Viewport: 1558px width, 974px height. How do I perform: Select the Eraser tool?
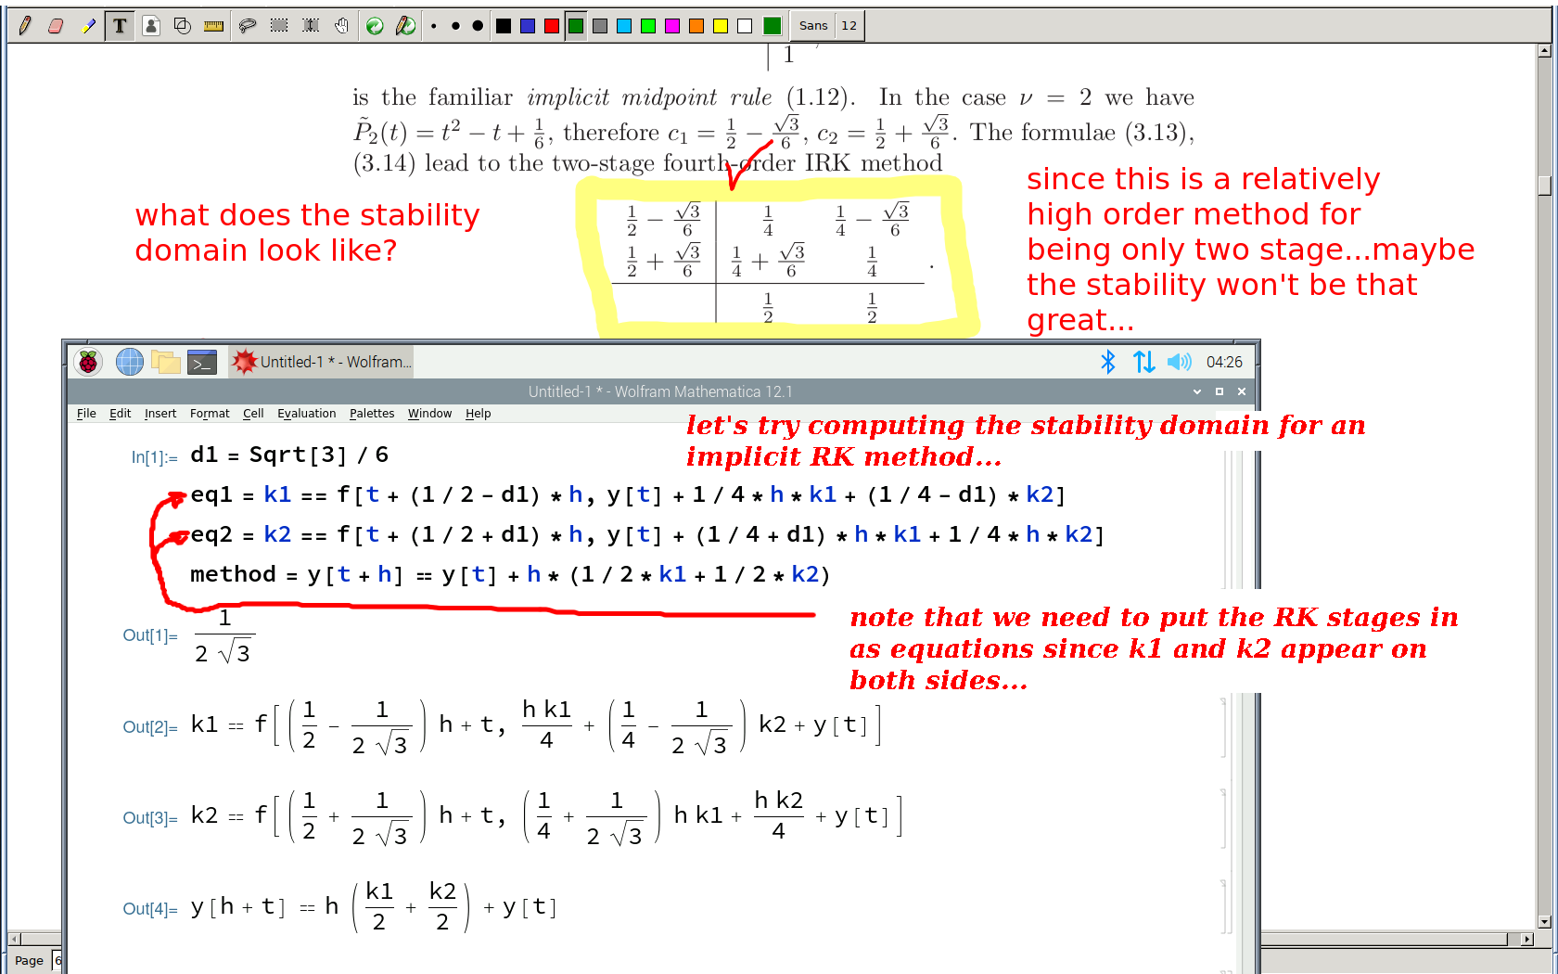tap(56, 26)
